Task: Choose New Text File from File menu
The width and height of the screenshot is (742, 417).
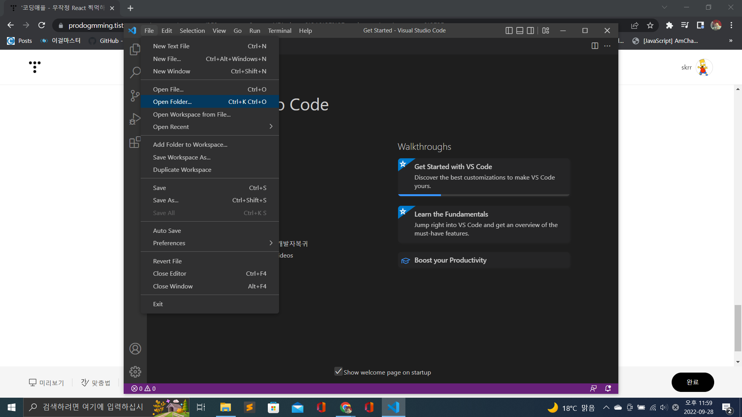Action: point(209,46)
